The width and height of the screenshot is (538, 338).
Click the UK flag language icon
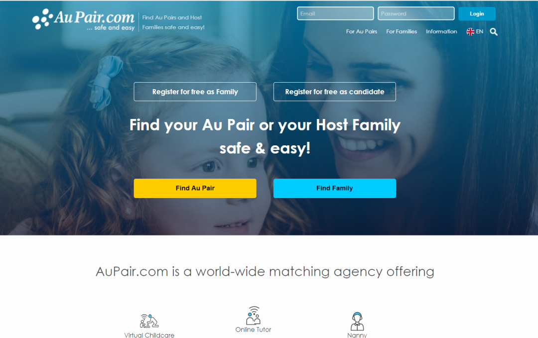click(470, 32)
